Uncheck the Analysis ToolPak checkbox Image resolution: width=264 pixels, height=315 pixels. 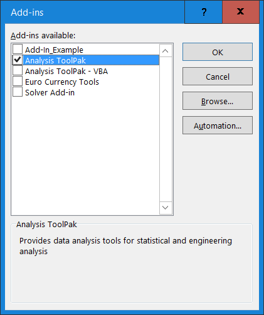click(18, 60)
